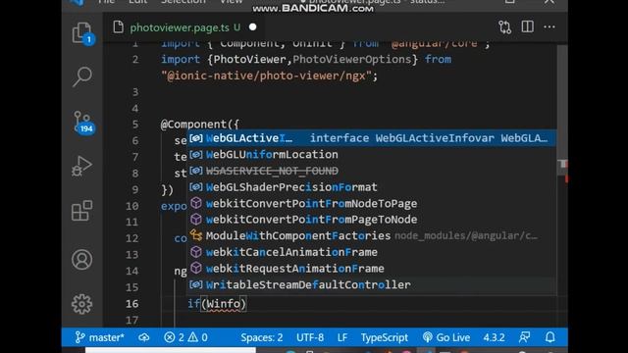The height and width of the screenshot is (353, 628).
Task: Click line number 16 in the gutter
Action: [131, 304]
